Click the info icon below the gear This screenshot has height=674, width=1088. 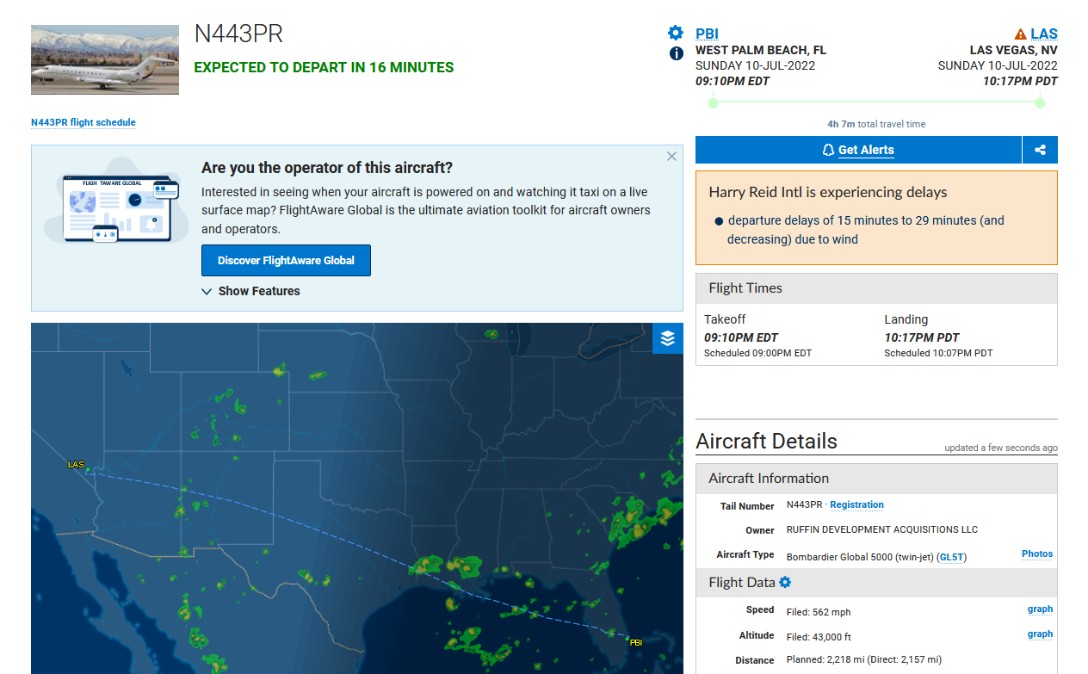click(677, 53)
